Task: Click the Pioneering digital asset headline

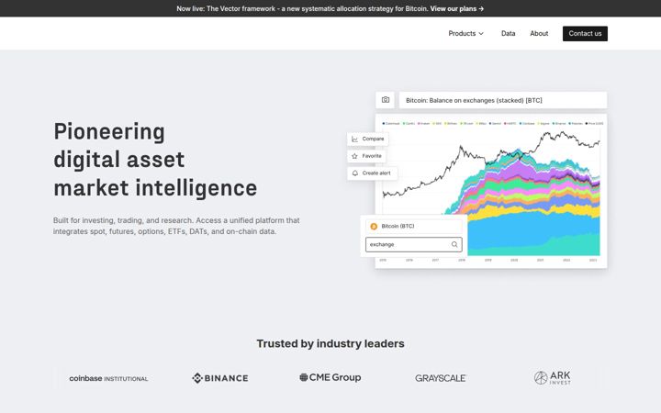Action: (155, 160)
